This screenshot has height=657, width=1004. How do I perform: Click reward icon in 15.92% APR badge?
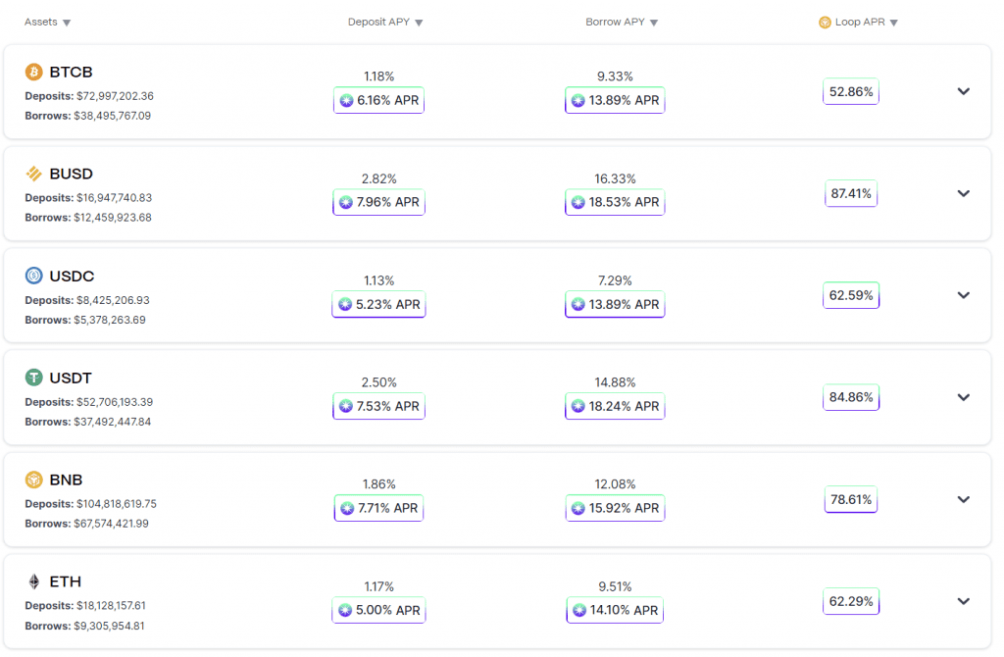coord(578,508)
